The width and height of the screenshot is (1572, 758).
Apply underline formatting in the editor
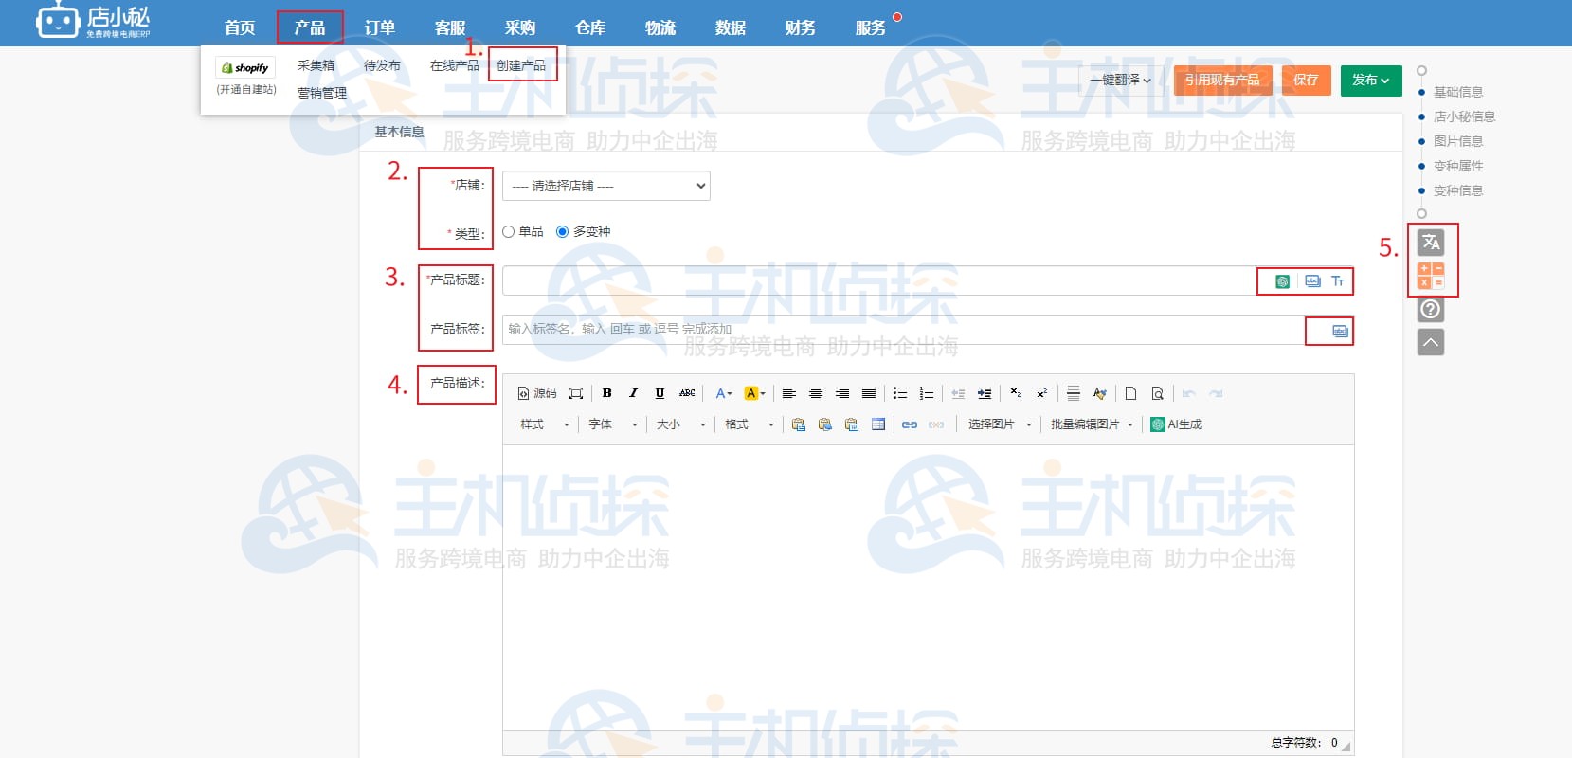click(660, 393)
